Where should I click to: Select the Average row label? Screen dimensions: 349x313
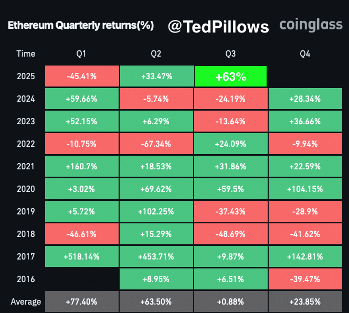(26, 301)
